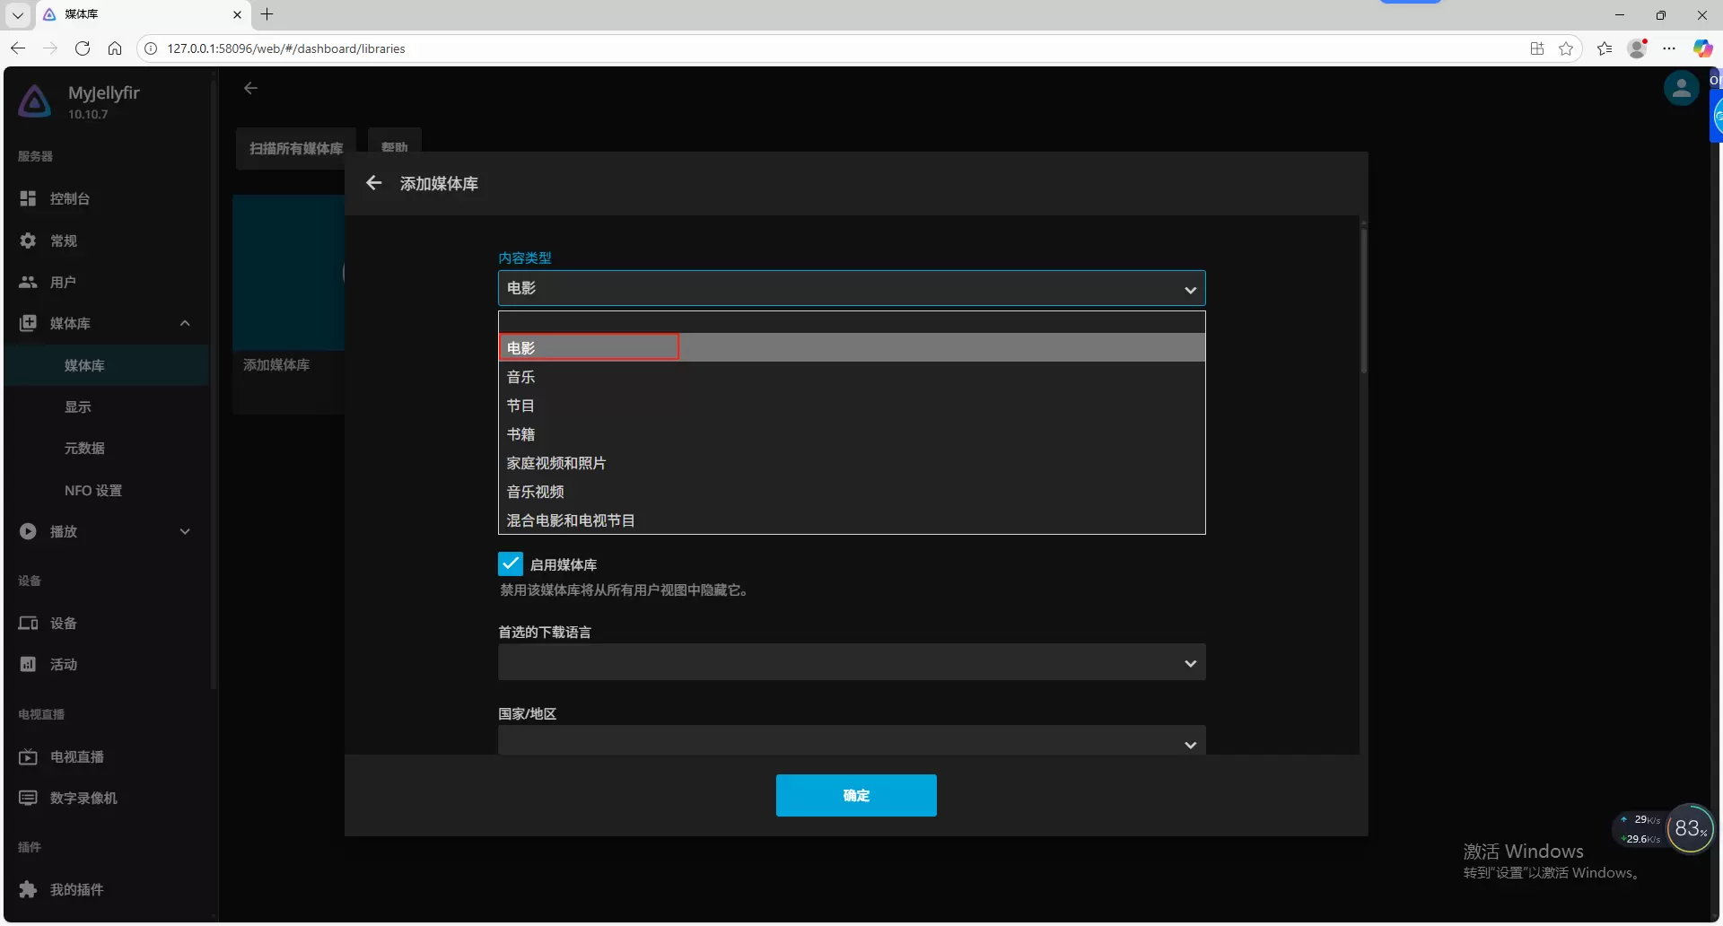This screenshot has width=1723, height=926.
Task: Click the user profile avatar icon
Action: [x=1680, y=89]
